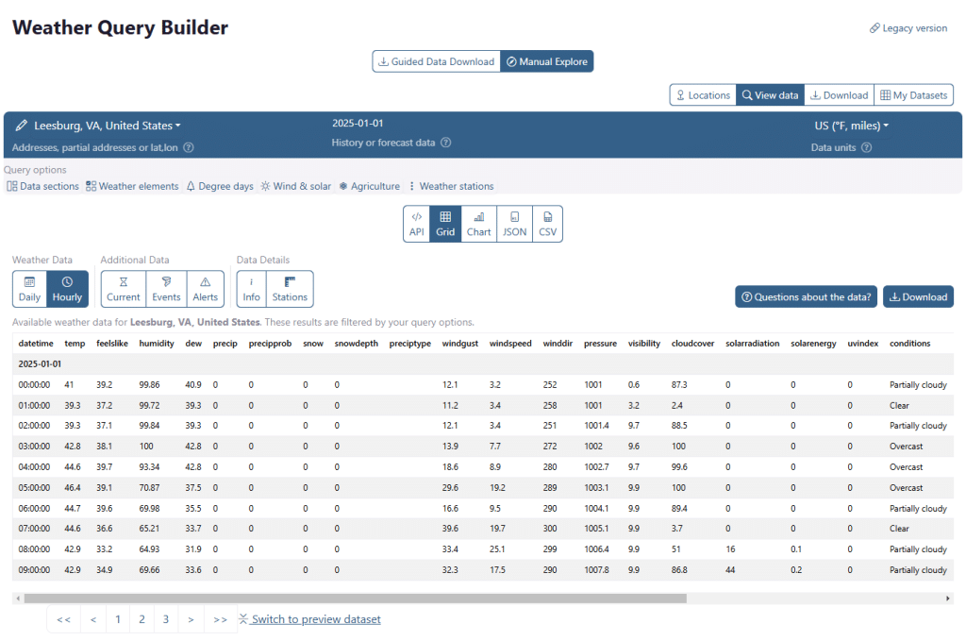This screenshot has height=641, width=966.
Task: Click the horizontal scrollbar under the grid
Action: point(377,598)
